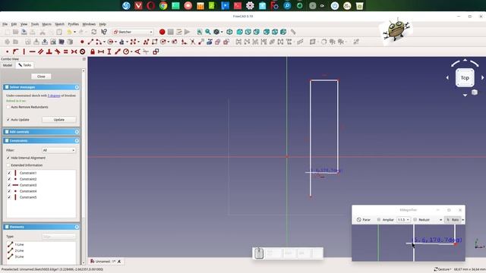The height and width of the screenshot is (273, 486).
Task: Switch to the Tasks tab
Action: [x=25, y=65]
